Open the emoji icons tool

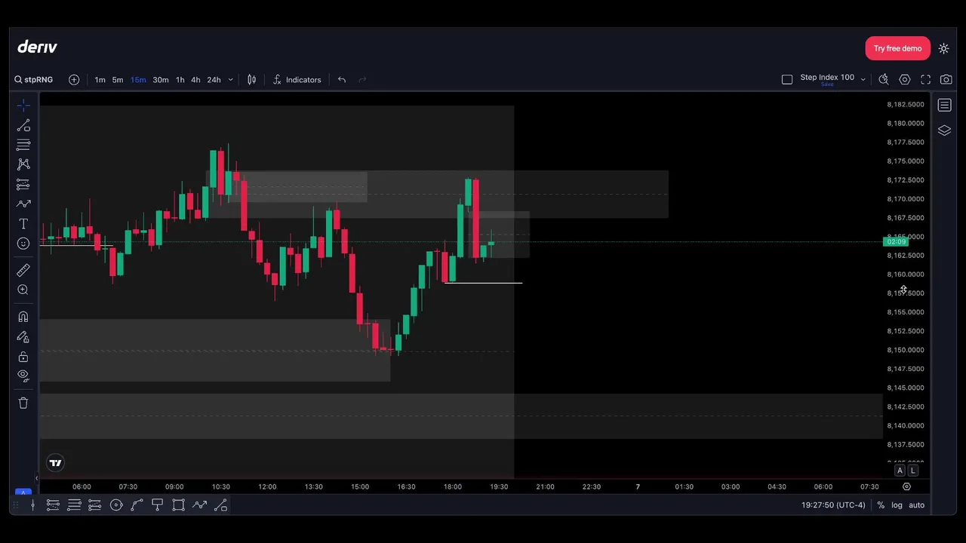pyautogui.click(x=23, y=244)
